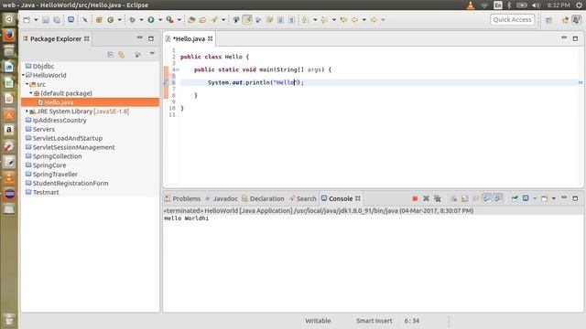Image resolution: width=586 pixels, height=329 pixels.
Task: Select the *Hello.java editor tab
Action: (x=189, y=38)
